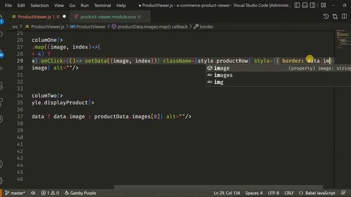Click ProductViewer.js breadcrumb segment
This screenshot has width=351, height=197.
(45, 27)
